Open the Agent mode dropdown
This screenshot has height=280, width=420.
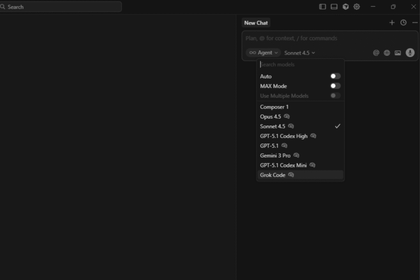pos(262,52)
